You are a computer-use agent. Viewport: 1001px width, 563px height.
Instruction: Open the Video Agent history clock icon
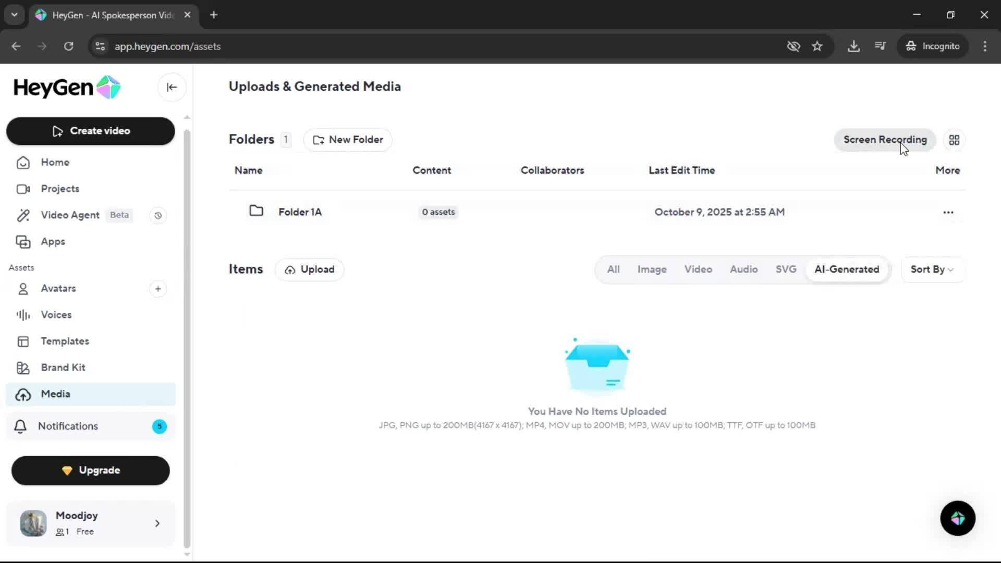pos(158,215)
